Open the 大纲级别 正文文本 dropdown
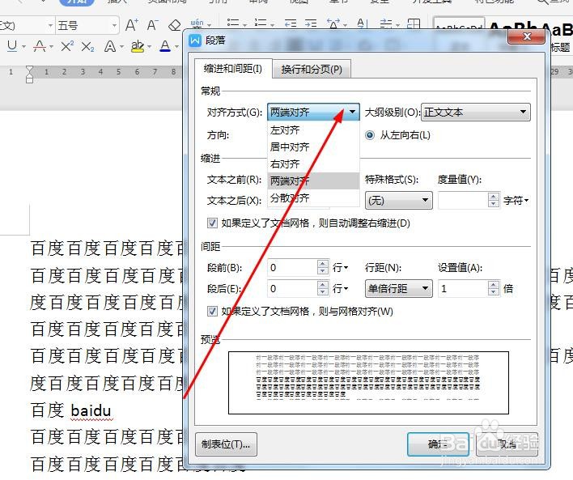The image size is (573, 480). 476,112
